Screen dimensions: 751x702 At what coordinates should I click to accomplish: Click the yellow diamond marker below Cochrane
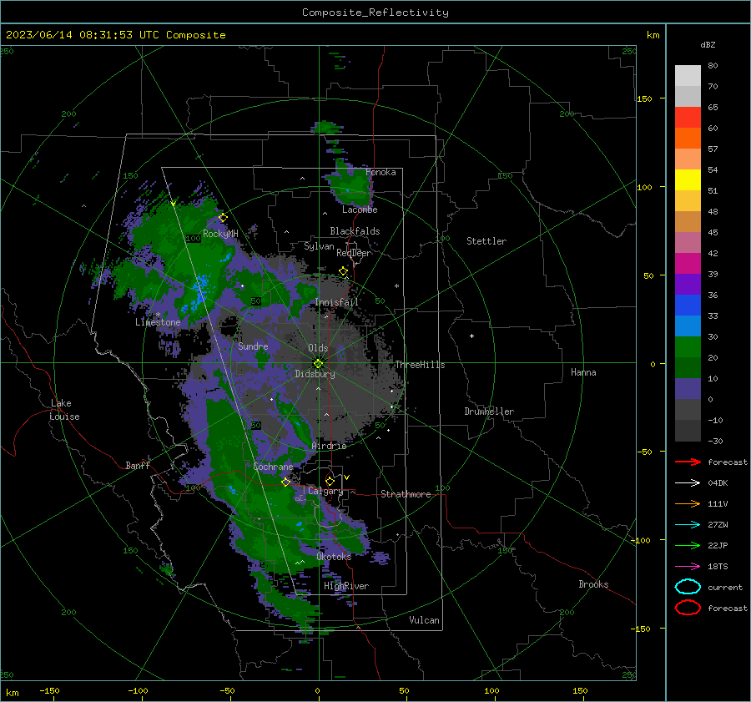click(286, 482)
